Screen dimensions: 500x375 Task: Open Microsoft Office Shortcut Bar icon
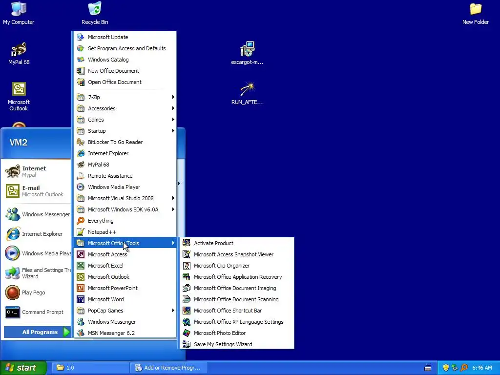pyautogui.click(x=186, y=310)
